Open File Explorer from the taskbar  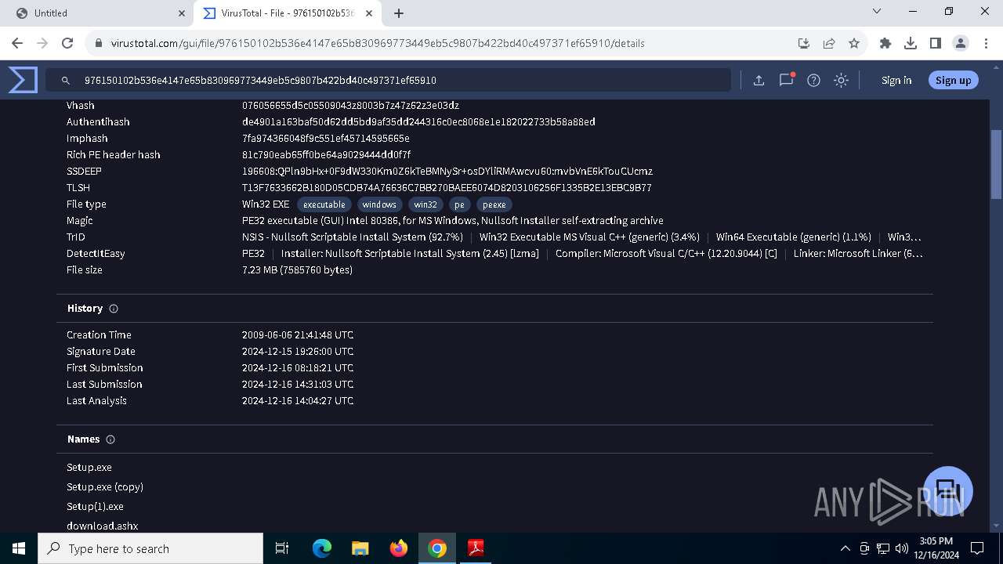coord(360,548)
